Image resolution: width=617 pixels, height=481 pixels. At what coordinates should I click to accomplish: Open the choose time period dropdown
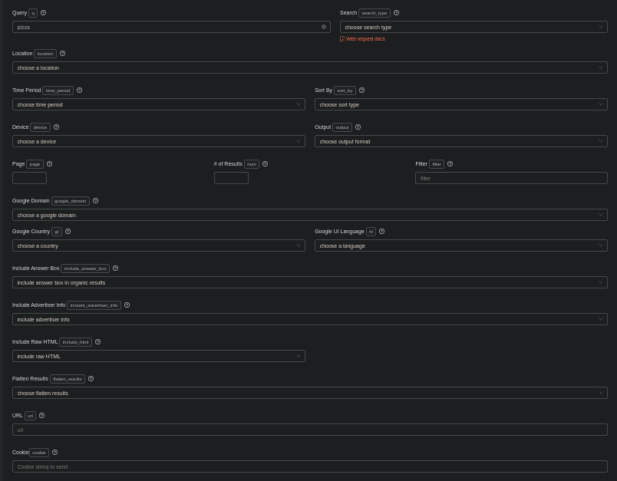(158, 104)
